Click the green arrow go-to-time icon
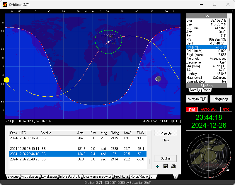Screen dimensions: 235x185 [158, 167]
